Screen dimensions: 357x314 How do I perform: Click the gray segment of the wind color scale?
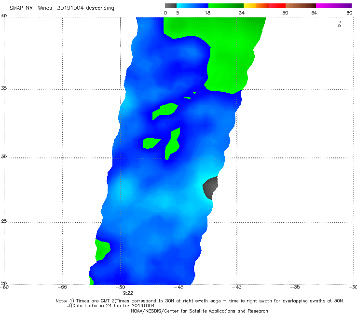pyautogui.click(x=171, y=6)
